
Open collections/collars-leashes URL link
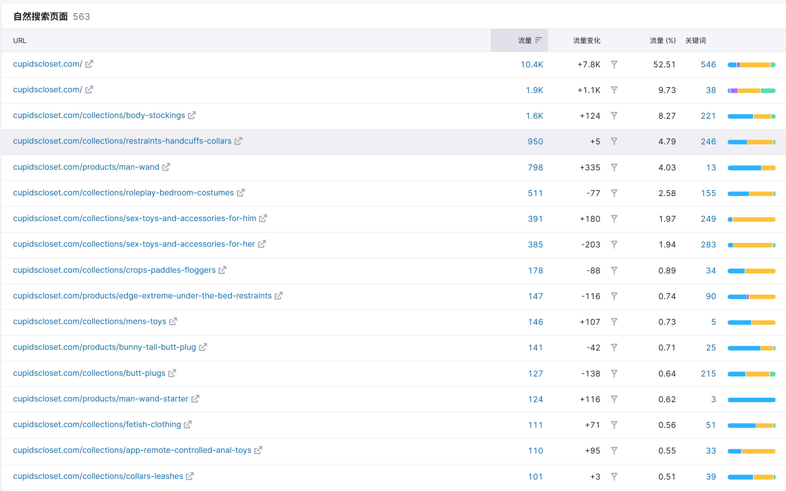tap(98, 476)
